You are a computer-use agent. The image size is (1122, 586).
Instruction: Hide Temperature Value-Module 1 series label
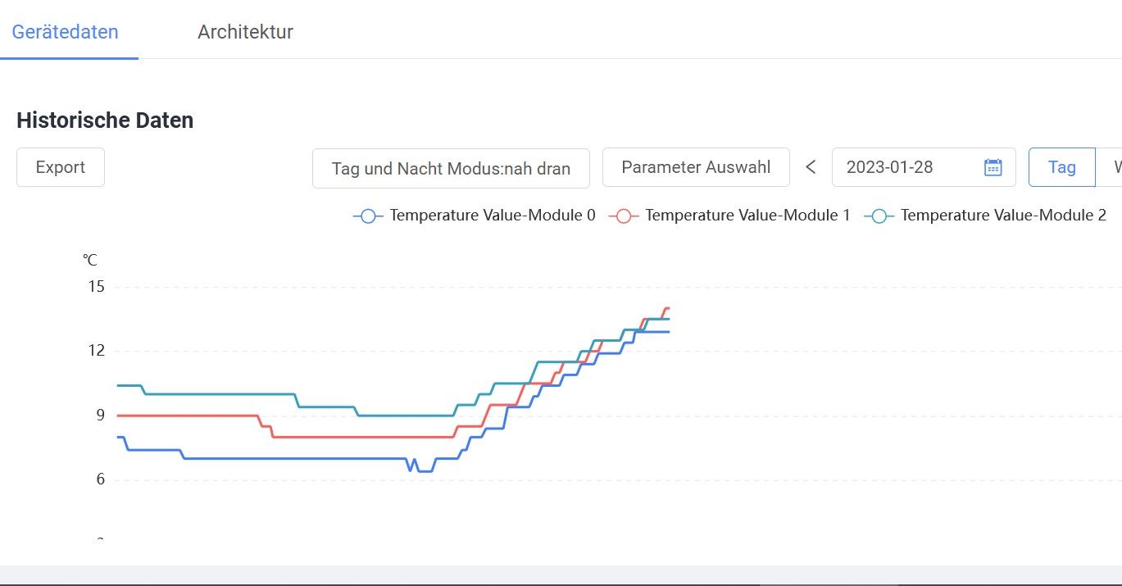(747, 216)
